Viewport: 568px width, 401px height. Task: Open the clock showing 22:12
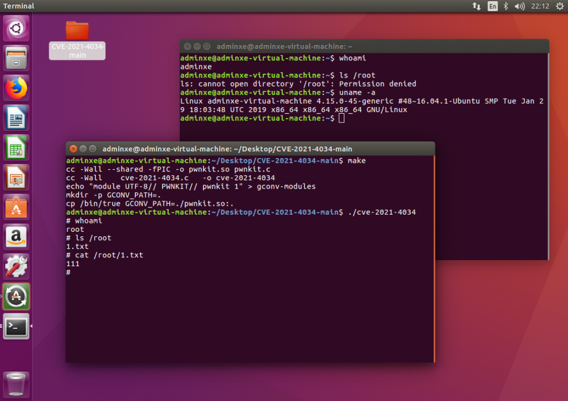click(x=540, y=6)
